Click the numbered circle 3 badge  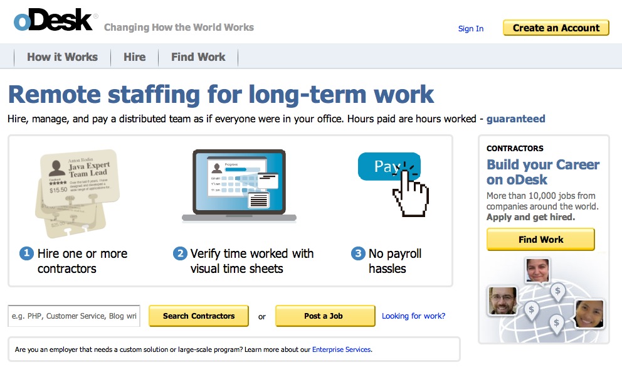tap(358, 253)
